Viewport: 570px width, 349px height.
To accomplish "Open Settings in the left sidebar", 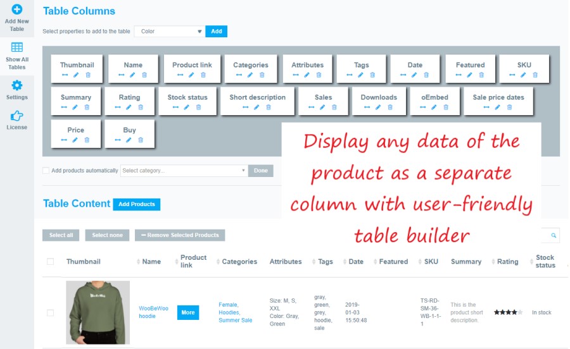I will tap(17, 90).
